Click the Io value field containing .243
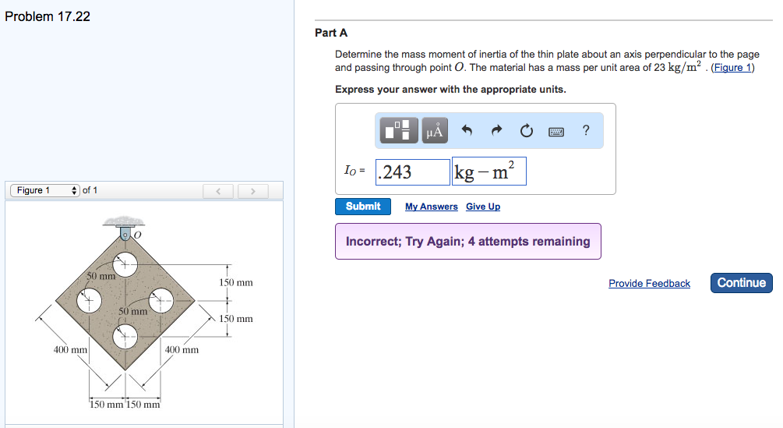Image resolution: width=783 pixels, height=428 pixels. (x=412, y=172)
